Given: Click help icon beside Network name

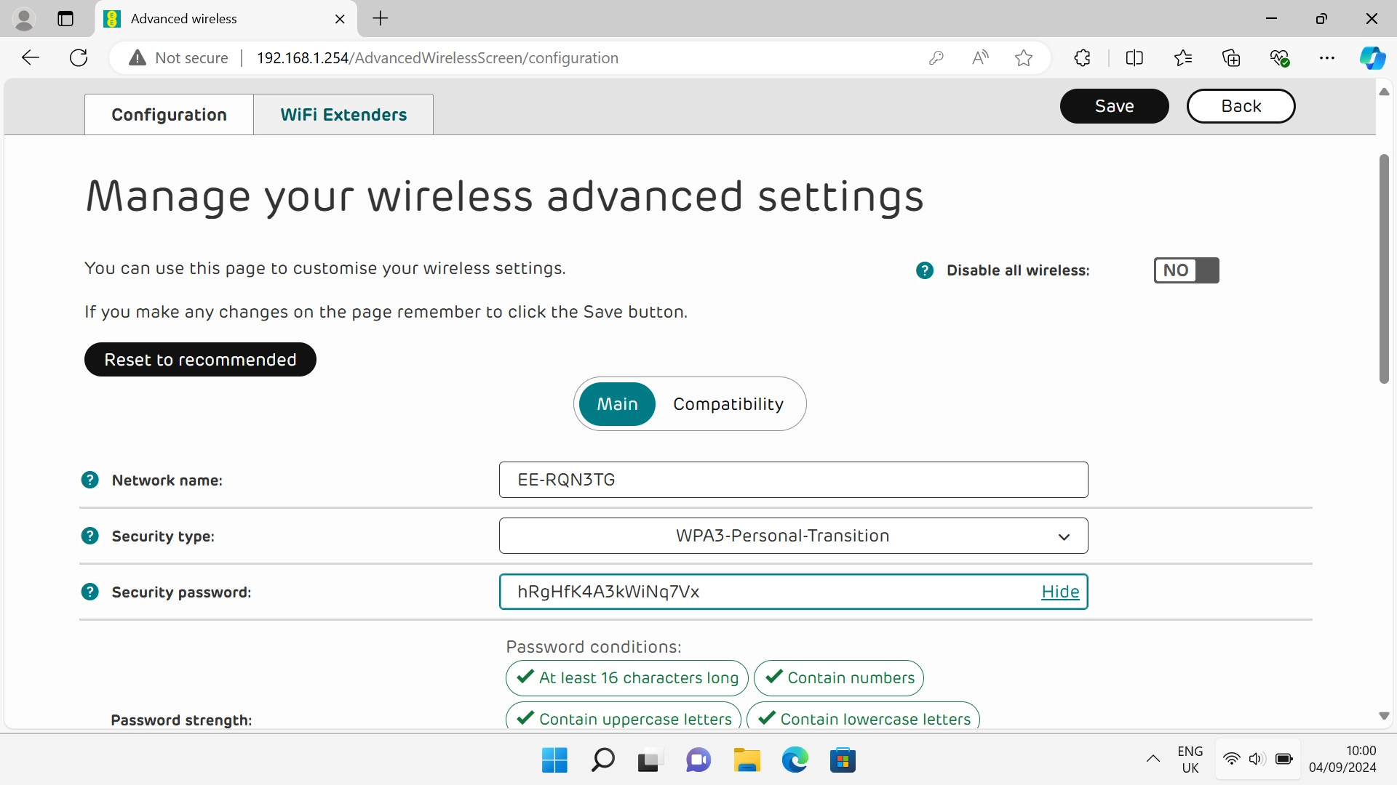Looking at the screenshot, I should 89,480.
